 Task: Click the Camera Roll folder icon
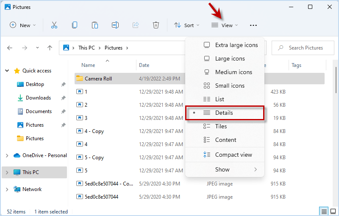coord(80,78)
